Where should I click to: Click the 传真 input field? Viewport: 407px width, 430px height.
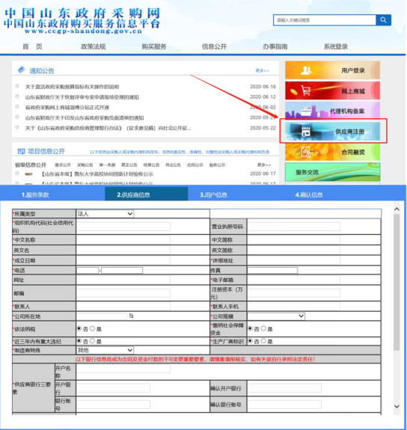click(272, 271)
